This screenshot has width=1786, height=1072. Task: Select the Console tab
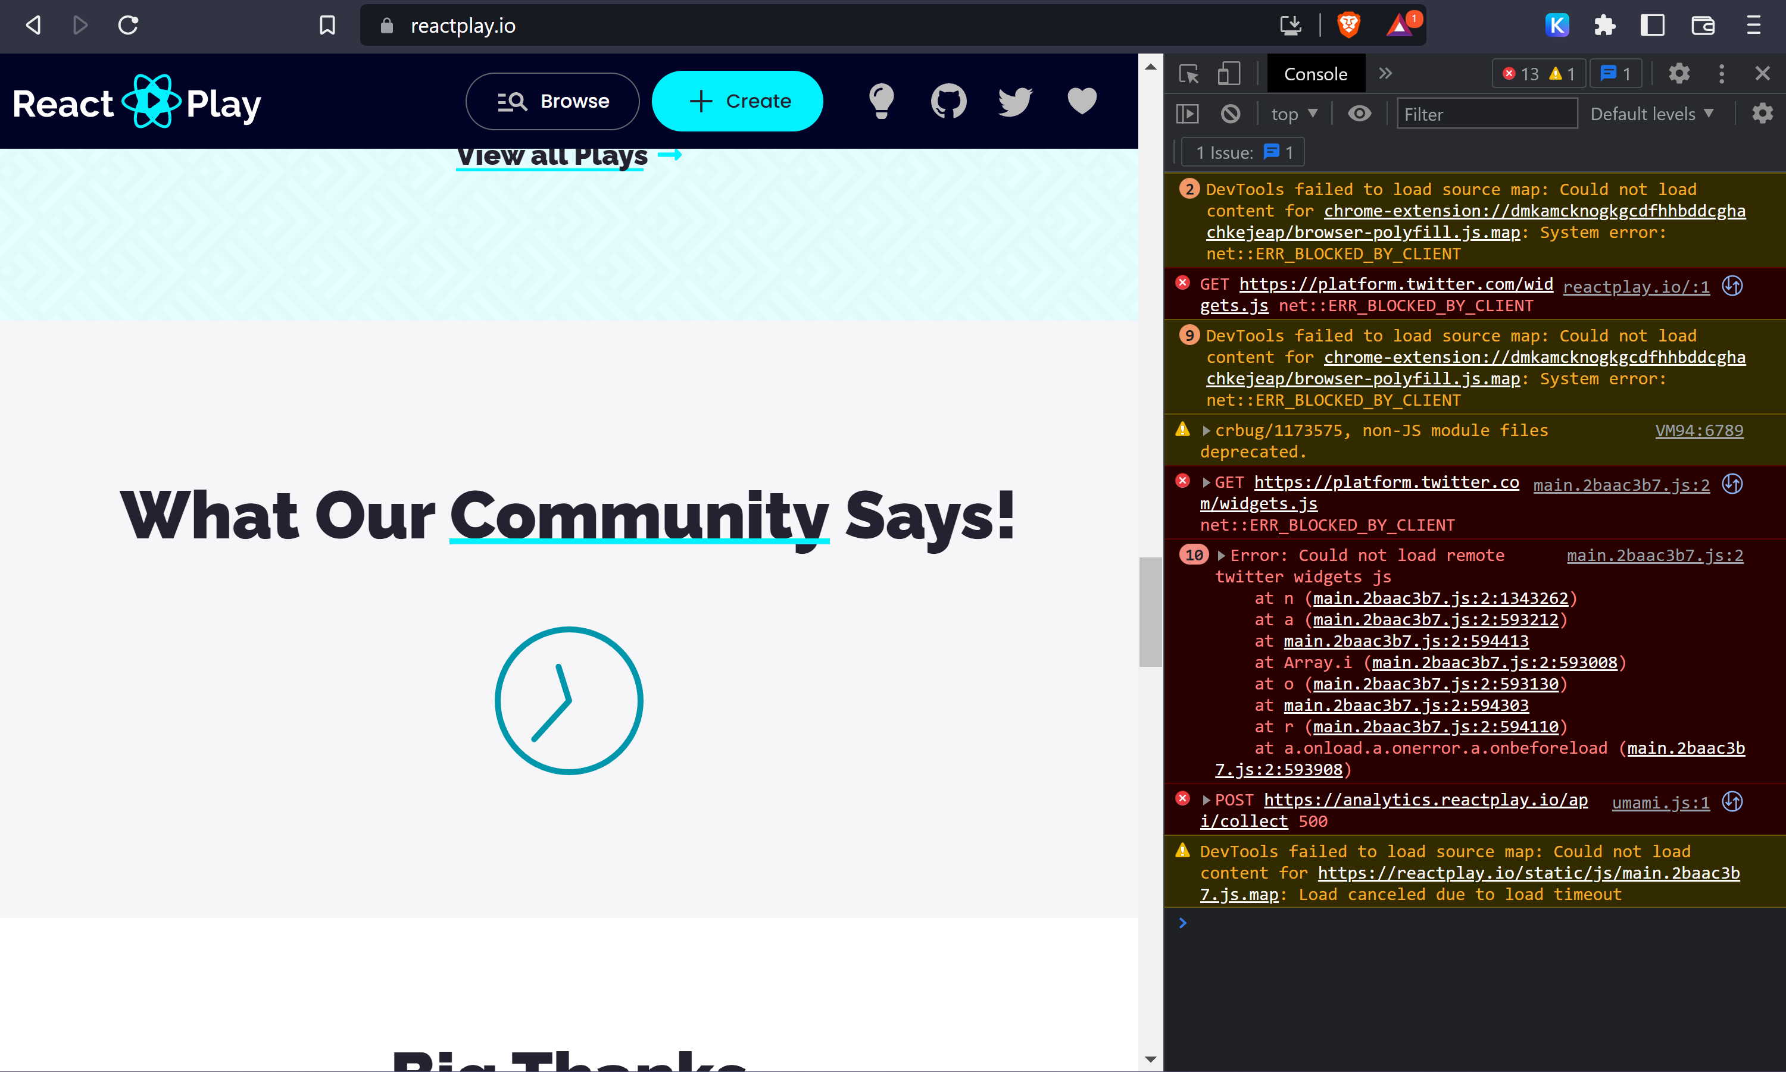coord(1314,74)
